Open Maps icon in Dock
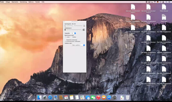 [x=82, y=98]
